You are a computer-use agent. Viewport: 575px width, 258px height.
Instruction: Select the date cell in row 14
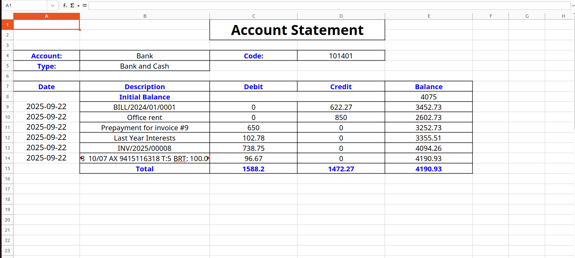tap(47, 158)
